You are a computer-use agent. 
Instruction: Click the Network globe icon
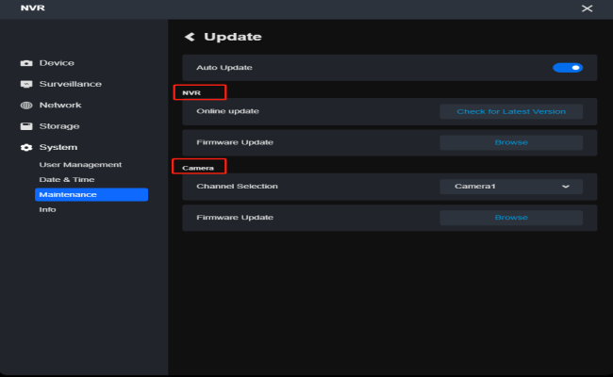coord(26,106)
